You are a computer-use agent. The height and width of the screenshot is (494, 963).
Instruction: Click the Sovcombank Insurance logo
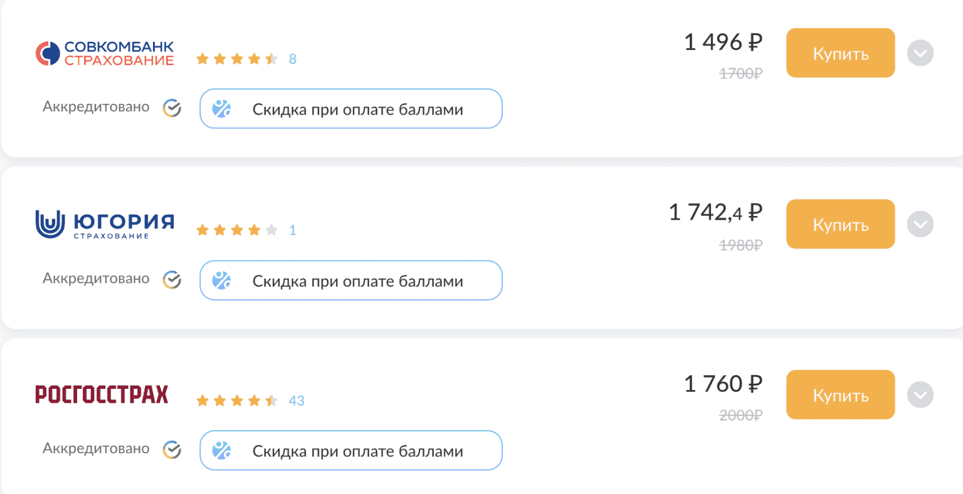105,53
